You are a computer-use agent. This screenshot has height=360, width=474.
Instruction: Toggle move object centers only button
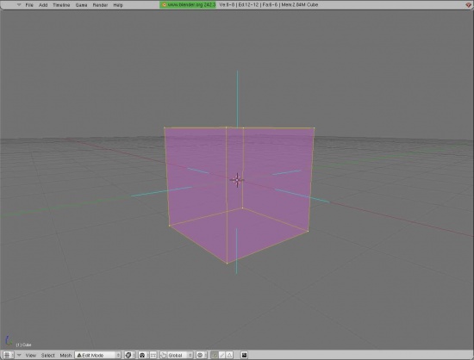point(153,355)
